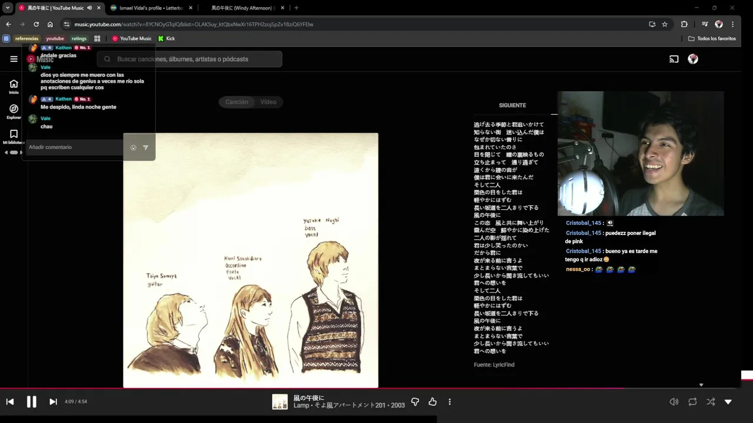Switch to Video mode
Image resolution: width=753 pixels, height=423 pixels.
[268, 102]
